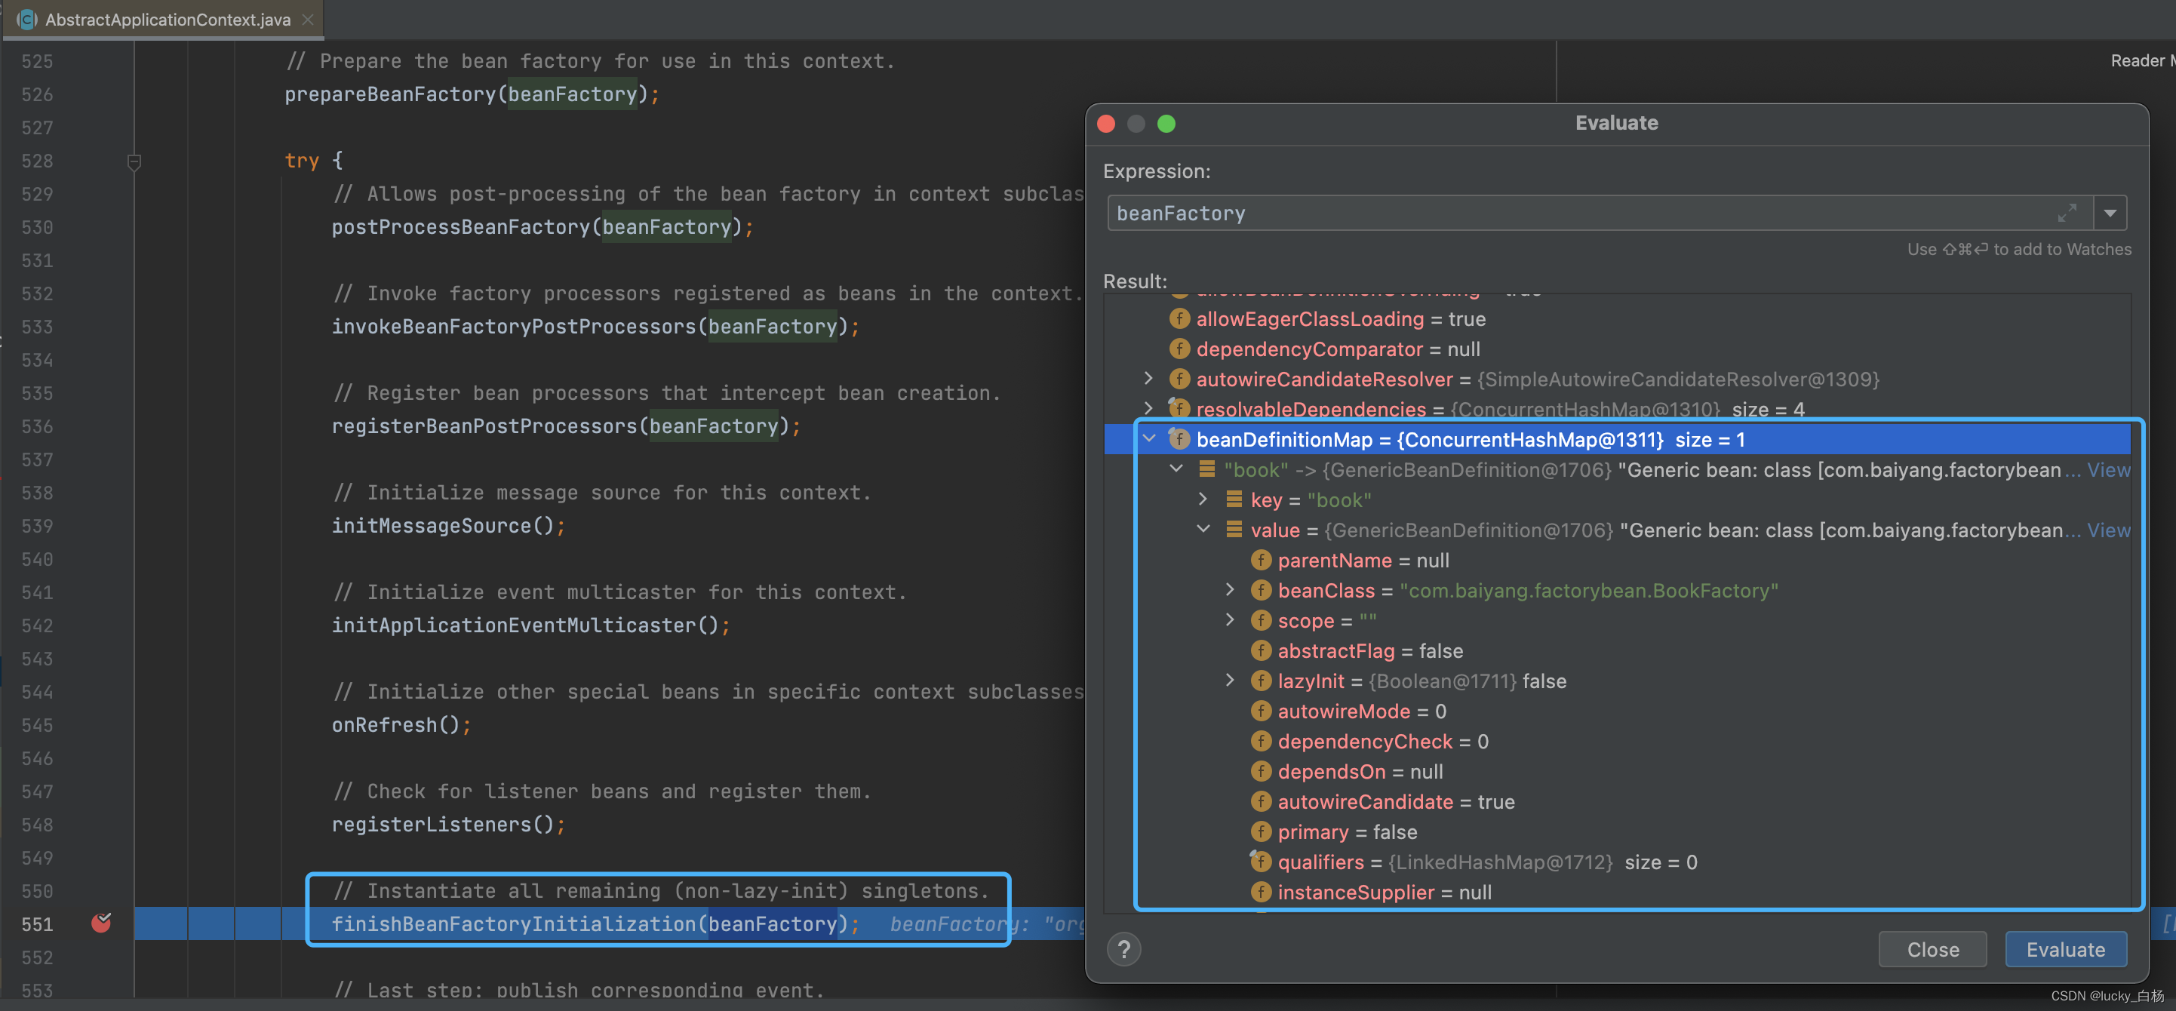Screen dimensions: 2176x1011
Task: Click invokeBeanFactoryPostProcessors on line 533
Action: point(514,327)
